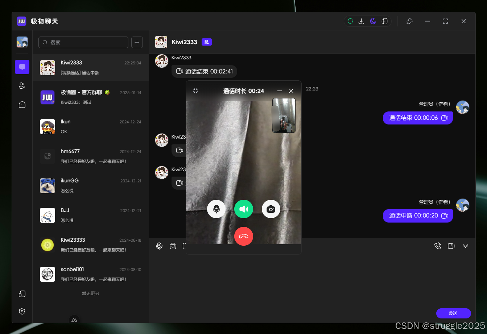
Task: Open the BJJ conversation
Action: [x=91, y=215]
